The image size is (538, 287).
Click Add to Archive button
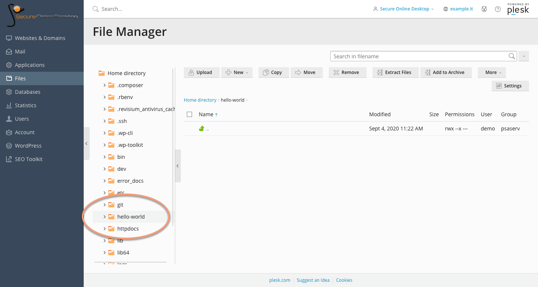[x=446, y=72]
